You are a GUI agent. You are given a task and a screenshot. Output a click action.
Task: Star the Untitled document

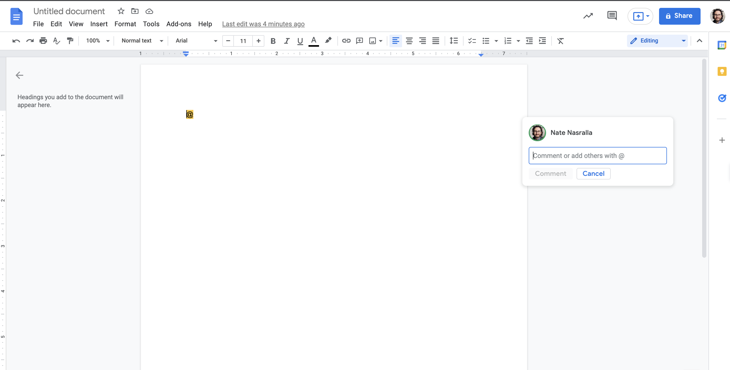[121, 11]
